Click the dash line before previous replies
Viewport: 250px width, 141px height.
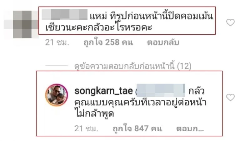pyautogui.click(x=57, y=66)
